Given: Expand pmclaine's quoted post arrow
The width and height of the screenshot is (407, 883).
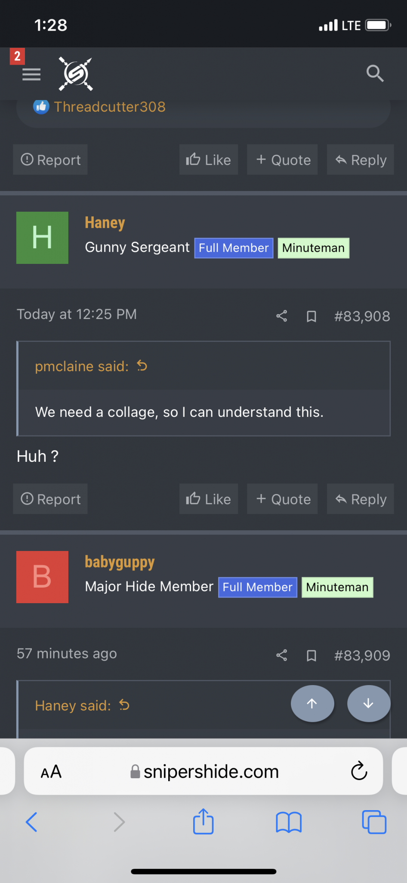Looking at the screenshot, I should click(142, 366).
